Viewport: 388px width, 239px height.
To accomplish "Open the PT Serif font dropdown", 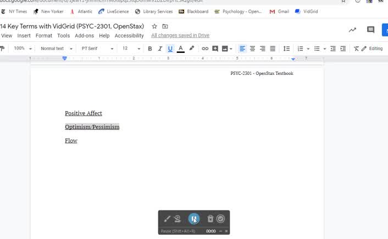I will click(97, 48).
